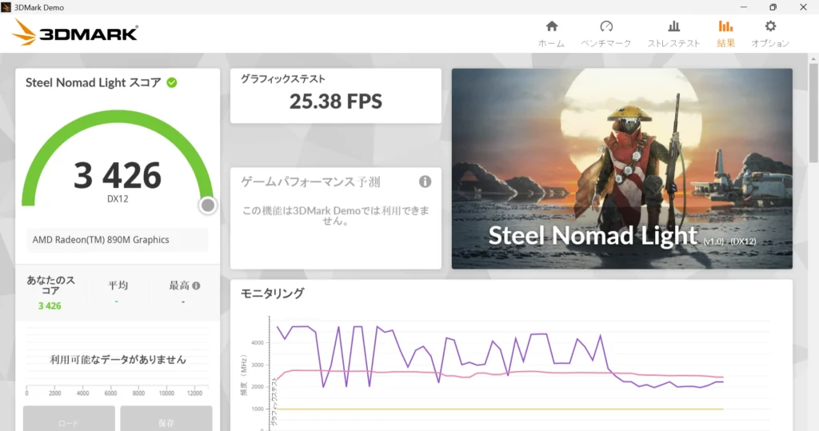Screen dimensions: 819x431
Task: Click the AMD Radeon 890M Graphics field
Action: point(117,240)
